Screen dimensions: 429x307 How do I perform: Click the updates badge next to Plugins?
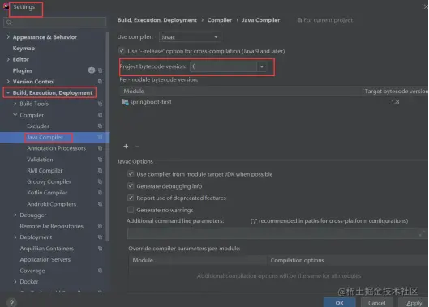pyautogui.click(x=92, y=70)
